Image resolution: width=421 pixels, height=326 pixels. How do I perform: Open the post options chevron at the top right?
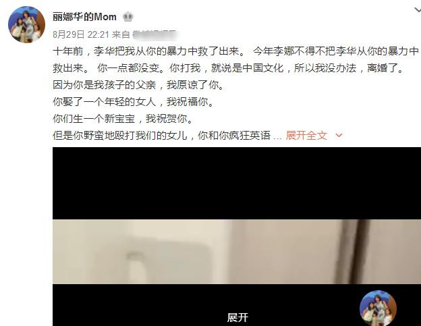(417, 10)
